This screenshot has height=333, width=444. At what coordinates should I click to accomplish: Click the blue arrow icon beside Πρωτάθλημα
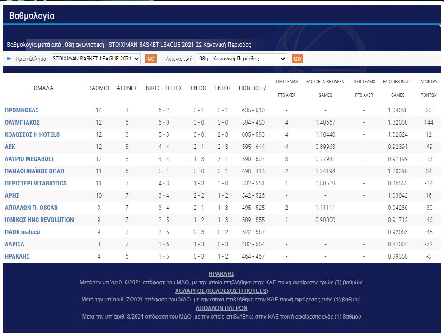coord(9,59)
